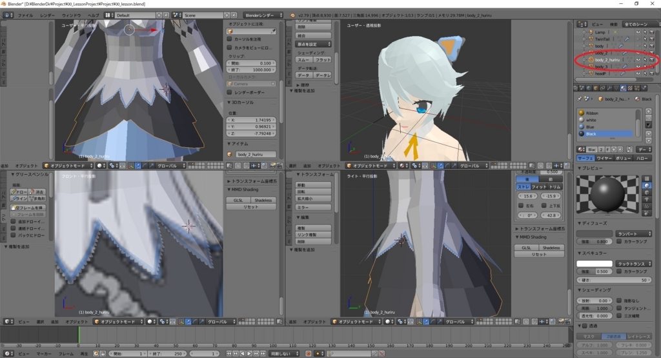The width and height of the screenshot is (661, 358).
Task: Click the timeline record auto-keyframe button
Action: (x=308, y=353)
